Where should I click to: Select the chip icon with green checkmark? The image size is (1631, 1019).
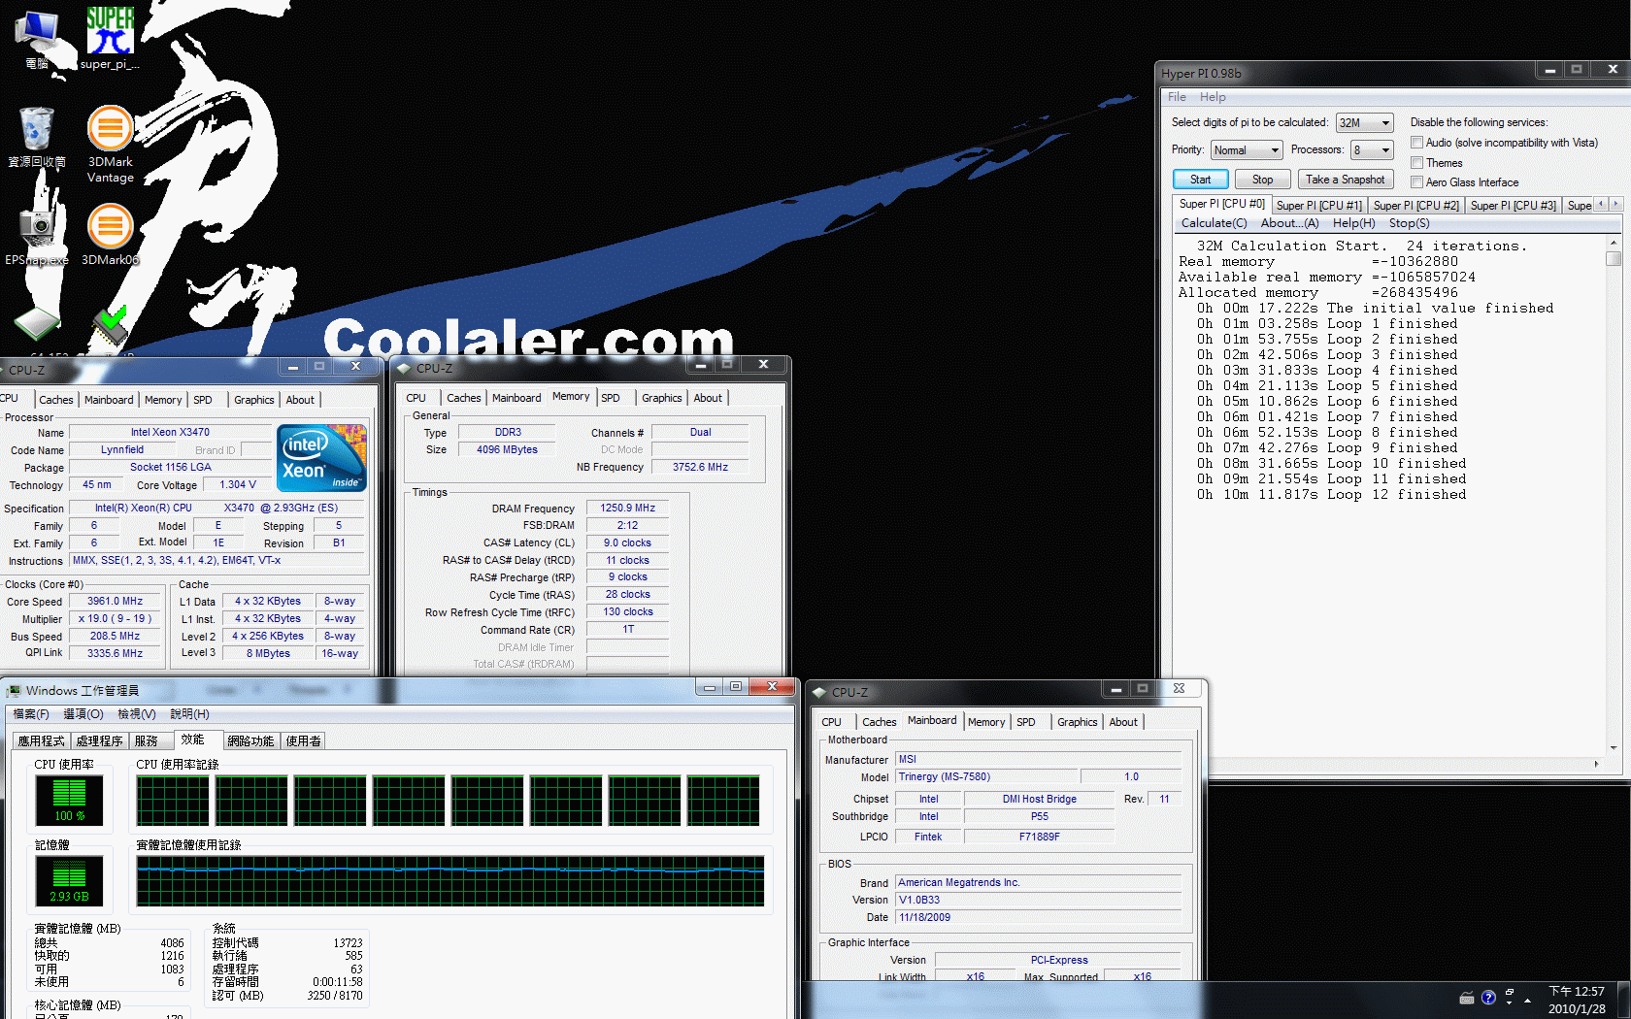pos(111,326)
